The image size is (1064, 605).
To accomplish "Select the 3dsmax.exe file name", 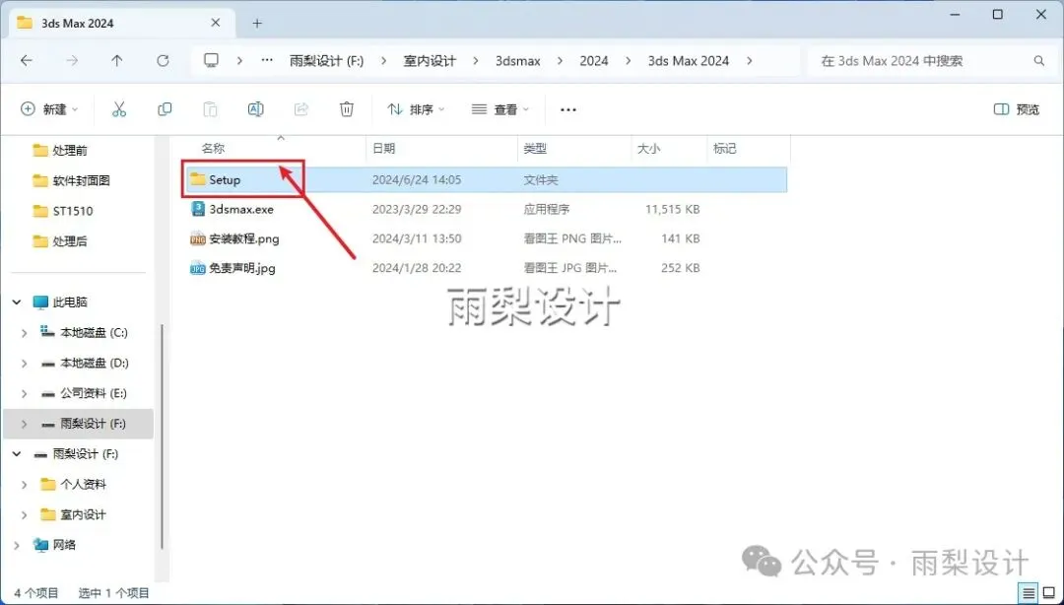I will click(x=241, y=209).
